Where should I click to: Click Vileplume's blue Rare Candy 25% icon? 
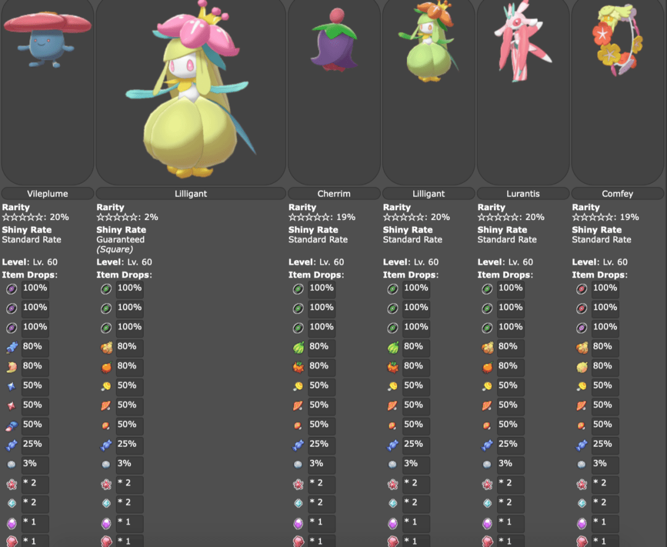click(x=12, y=445)
